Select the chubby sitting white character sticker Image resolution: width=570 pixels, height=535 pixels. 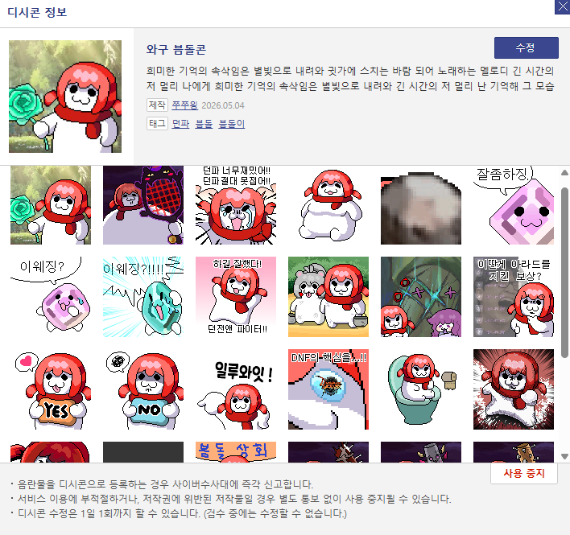pos(328,205)
